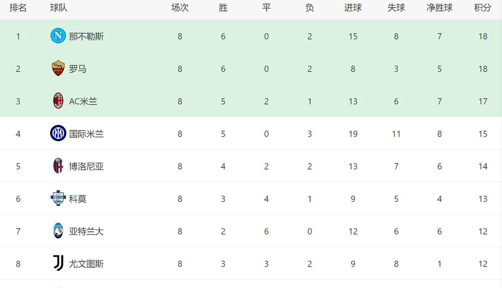Sort table by 积分 column header
502x288 pixels.
pyautogui.click(x=483, y=8)
